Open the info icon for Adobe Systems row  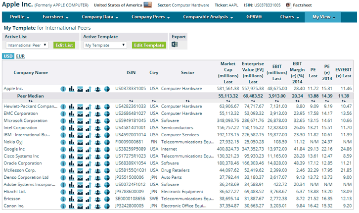click(x=63, y=185)
